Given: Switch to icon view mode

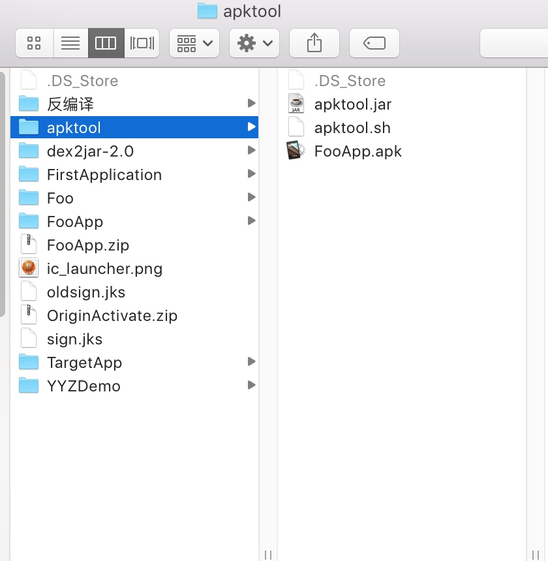Looking at the screenshot, I should pyautogui.click(x=35, y=43).
